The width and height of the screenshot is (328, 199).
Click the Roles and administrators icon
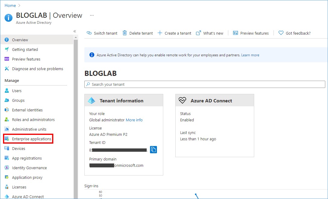tap(7, 119)
